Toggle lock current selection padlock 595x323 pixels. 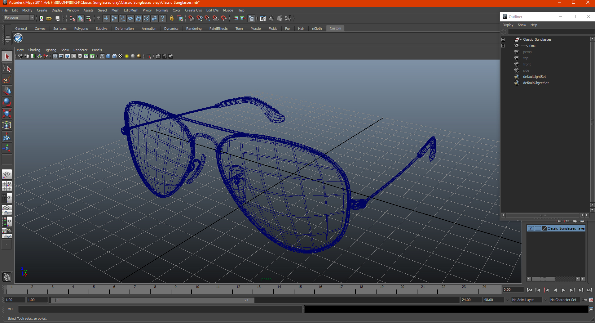pos(171,18)
